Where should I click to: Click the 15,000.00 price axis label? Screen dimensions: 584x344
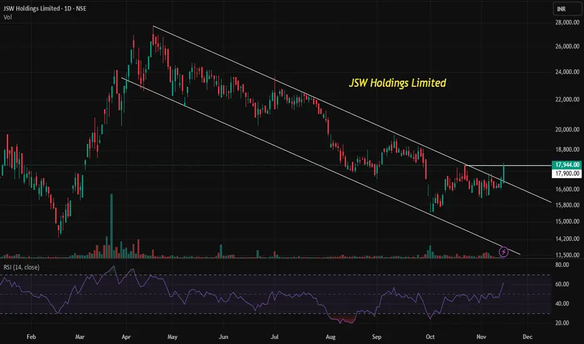pos(567,221)
